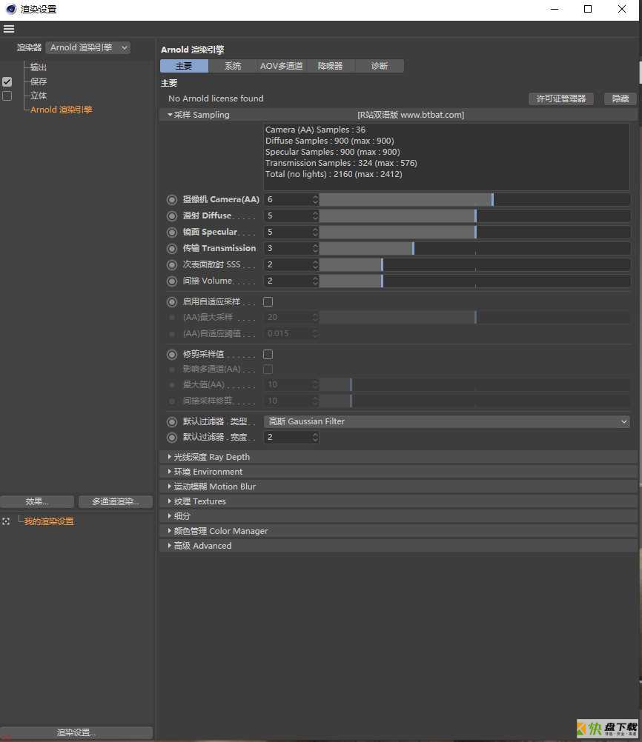Viewport: 642px width, 742px height.
Task: Click the 次表面散射 SSS value field
Action: coord(288,264)
